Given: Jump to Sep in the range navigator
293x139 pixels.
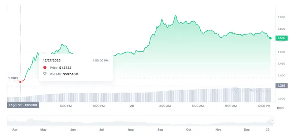Looking at the screenshot, I should 160,129.
